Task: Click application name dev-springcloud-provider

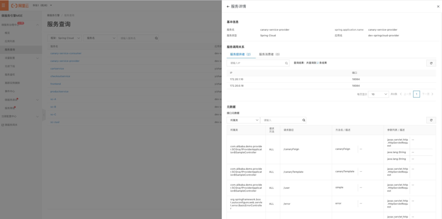Action: [383, 35]
